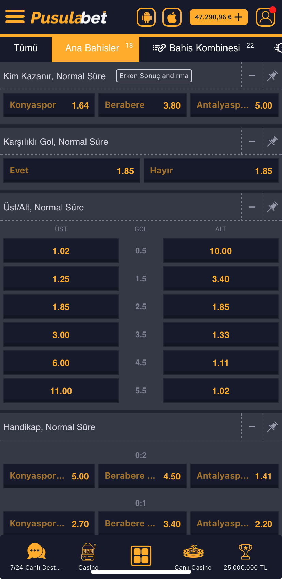Tap the balance deposit plus button
Image resolution: width=282 pixels, height=579 pixels.
pyautogui.click(x=239, y=17)
